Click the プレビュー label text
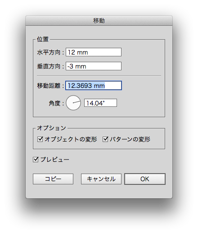This screenshot has width=198, height=234. click(55, 160)
